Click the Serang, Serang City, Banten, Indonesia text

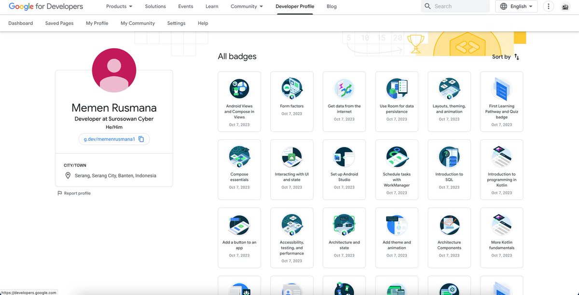tap(115, 176)
